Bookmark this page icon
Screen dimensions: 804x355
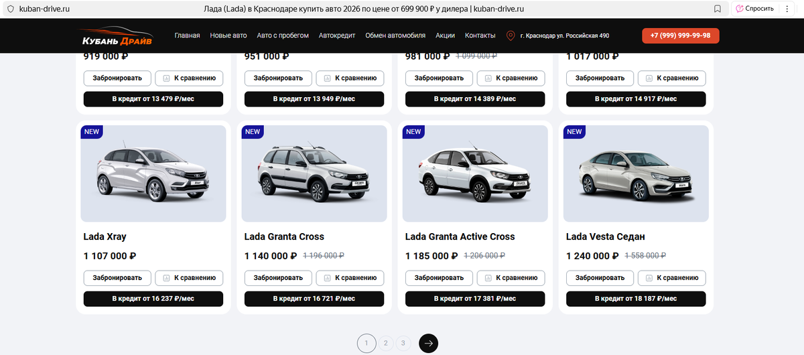click(718, 9)
